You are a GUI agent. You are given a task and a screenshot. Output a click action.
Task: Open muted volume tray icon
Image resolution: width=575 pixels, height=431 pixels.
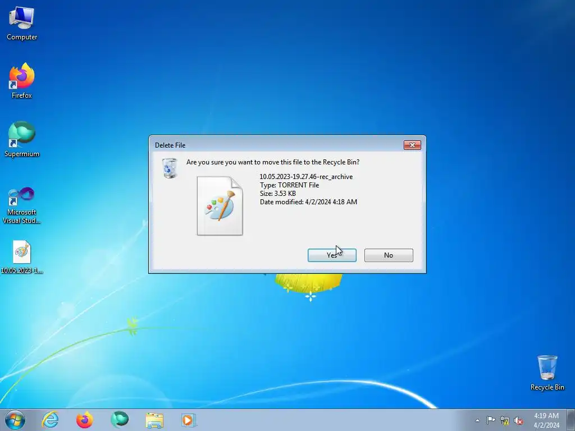coord(518,420)
